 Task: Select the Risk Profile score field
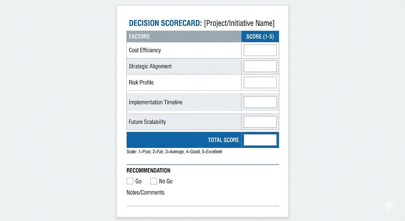(x=260, y=82)
